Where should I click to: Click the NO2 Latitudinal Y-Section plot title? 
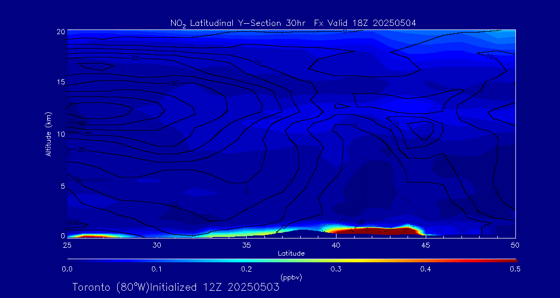[293, 23]
